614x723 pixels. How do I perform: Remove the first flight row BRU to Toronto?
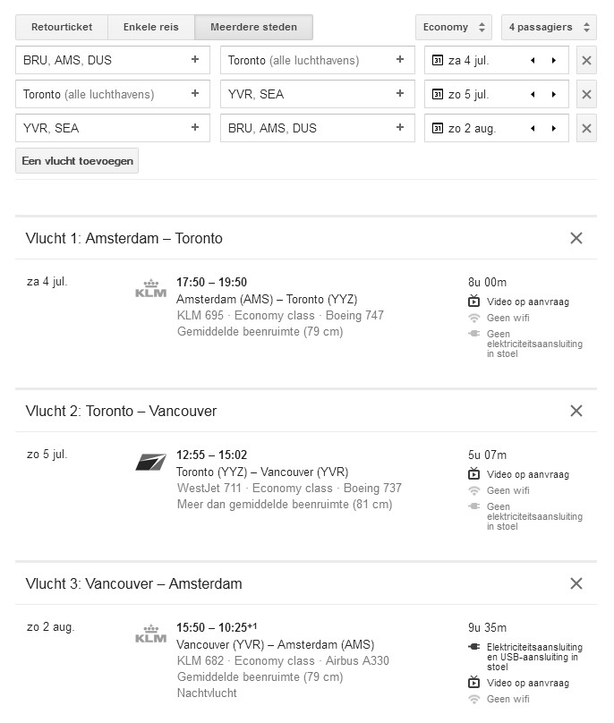point(586,61)
